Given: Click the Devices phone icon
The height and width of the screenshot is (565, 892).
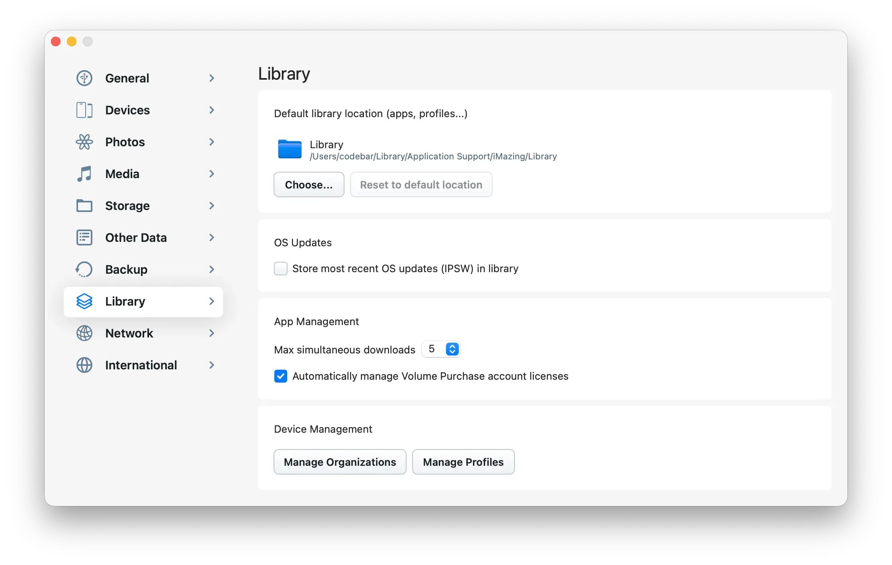Looking at the screenshot, I should point(84,110).
